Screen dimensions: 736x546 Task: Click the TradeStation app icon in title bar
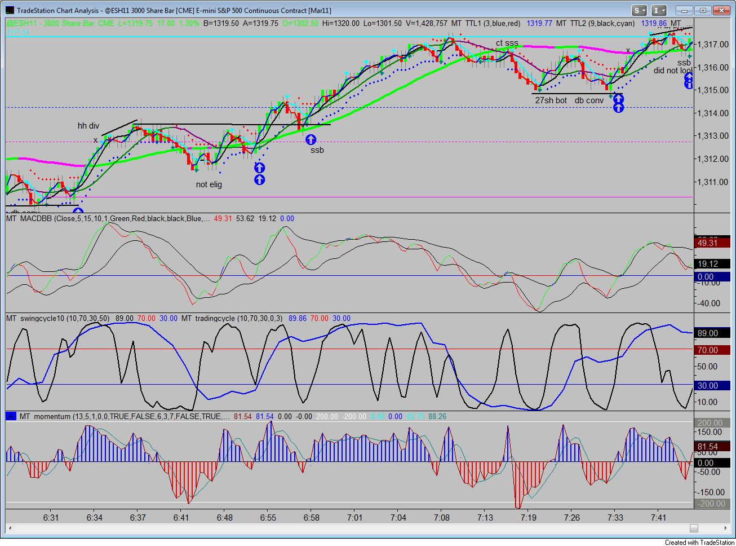(x=9, y=10)
